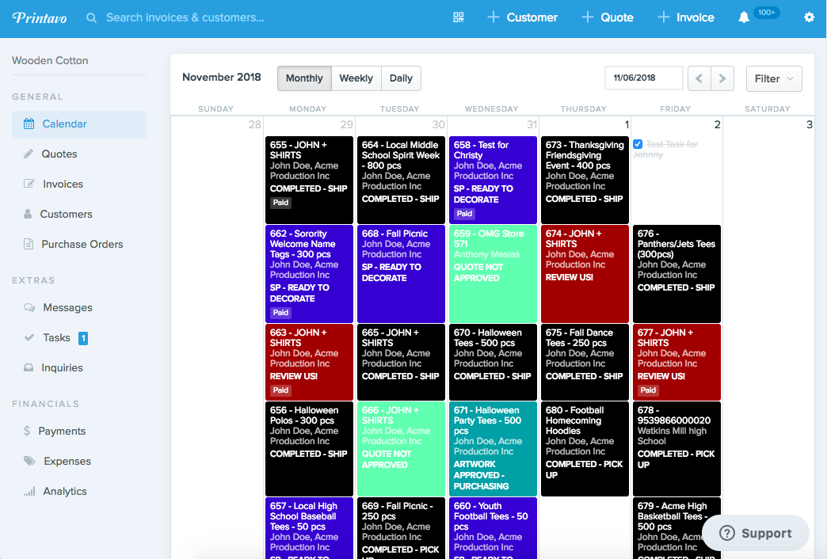Open invoice 670 Halloween Tees 500 pcs

pos(493,363)
